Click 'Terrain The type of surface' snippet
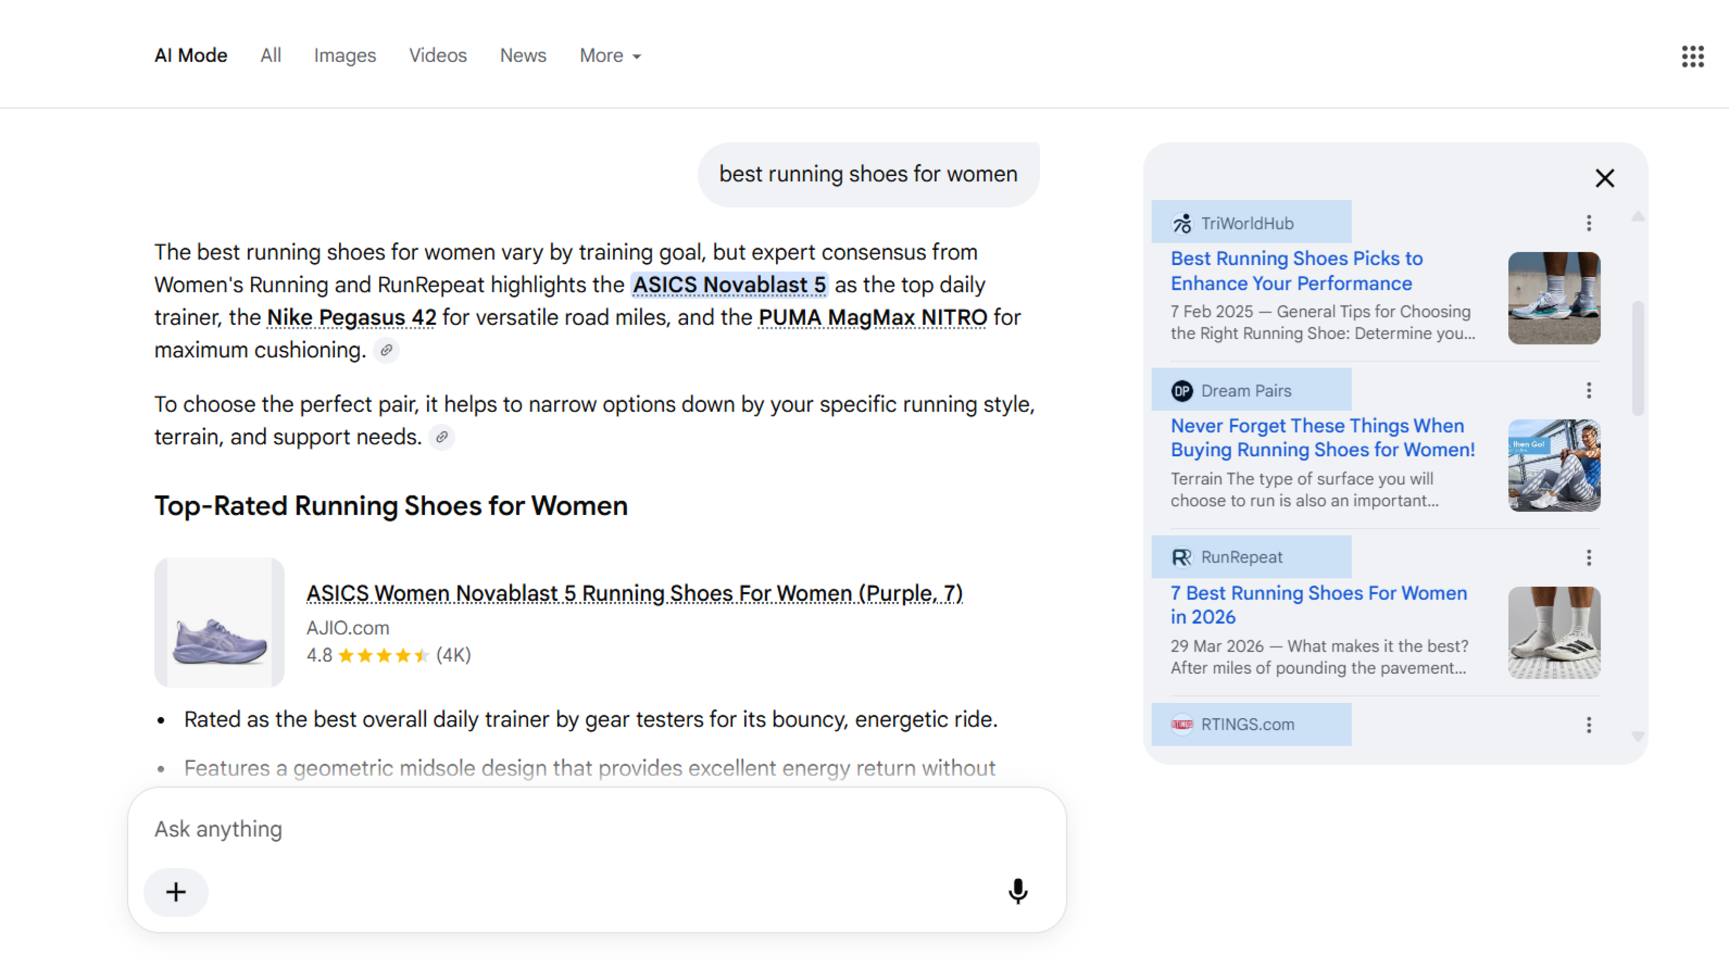The height and width of the screenshot is (968, 1729). click(1305, 490)
